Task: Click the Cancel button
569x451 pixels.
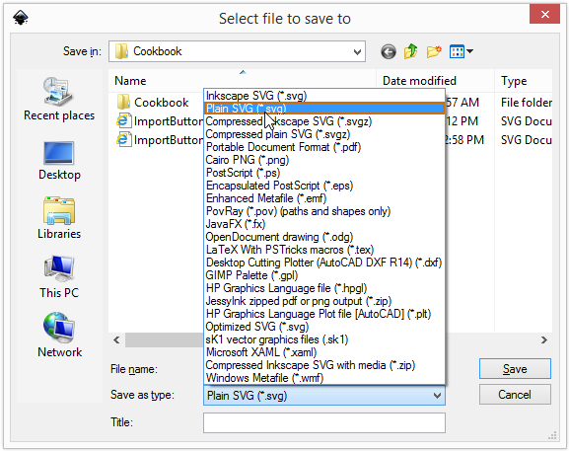Action: 515,395
